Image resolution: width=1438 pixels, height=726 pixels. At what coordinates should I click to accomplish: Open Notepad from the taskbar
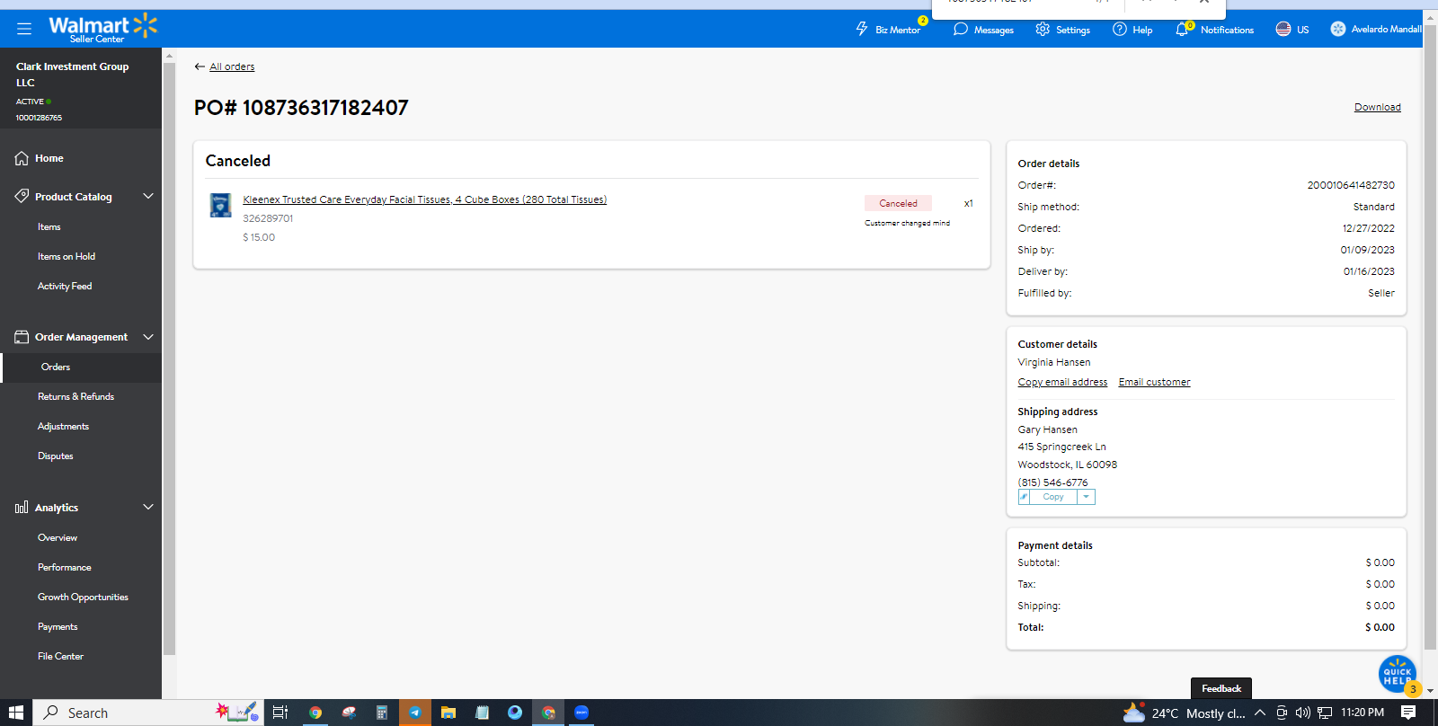(x=482, y=713)
